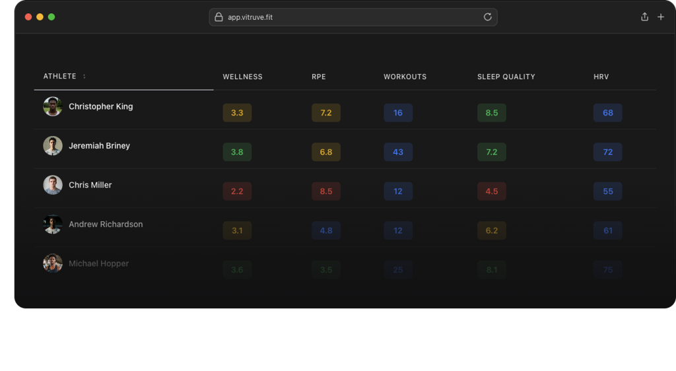This screenshot has width=676, height=371.
Task: Sort by the HRV column header
Action: click(x=601, y=77)
